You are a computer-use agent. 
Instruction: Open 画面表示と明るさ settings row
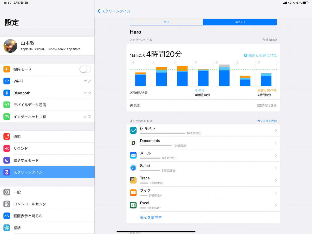[47, 216]
